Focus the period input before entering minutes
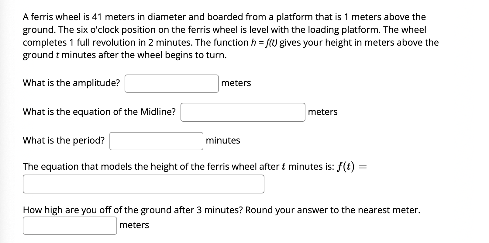Screen dimensions: 489x243 [156, 141]
